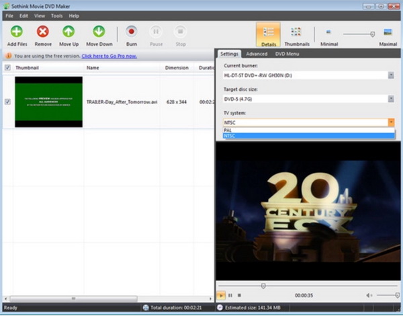
Task: Open the Tools menu
Action: (56, 15)
